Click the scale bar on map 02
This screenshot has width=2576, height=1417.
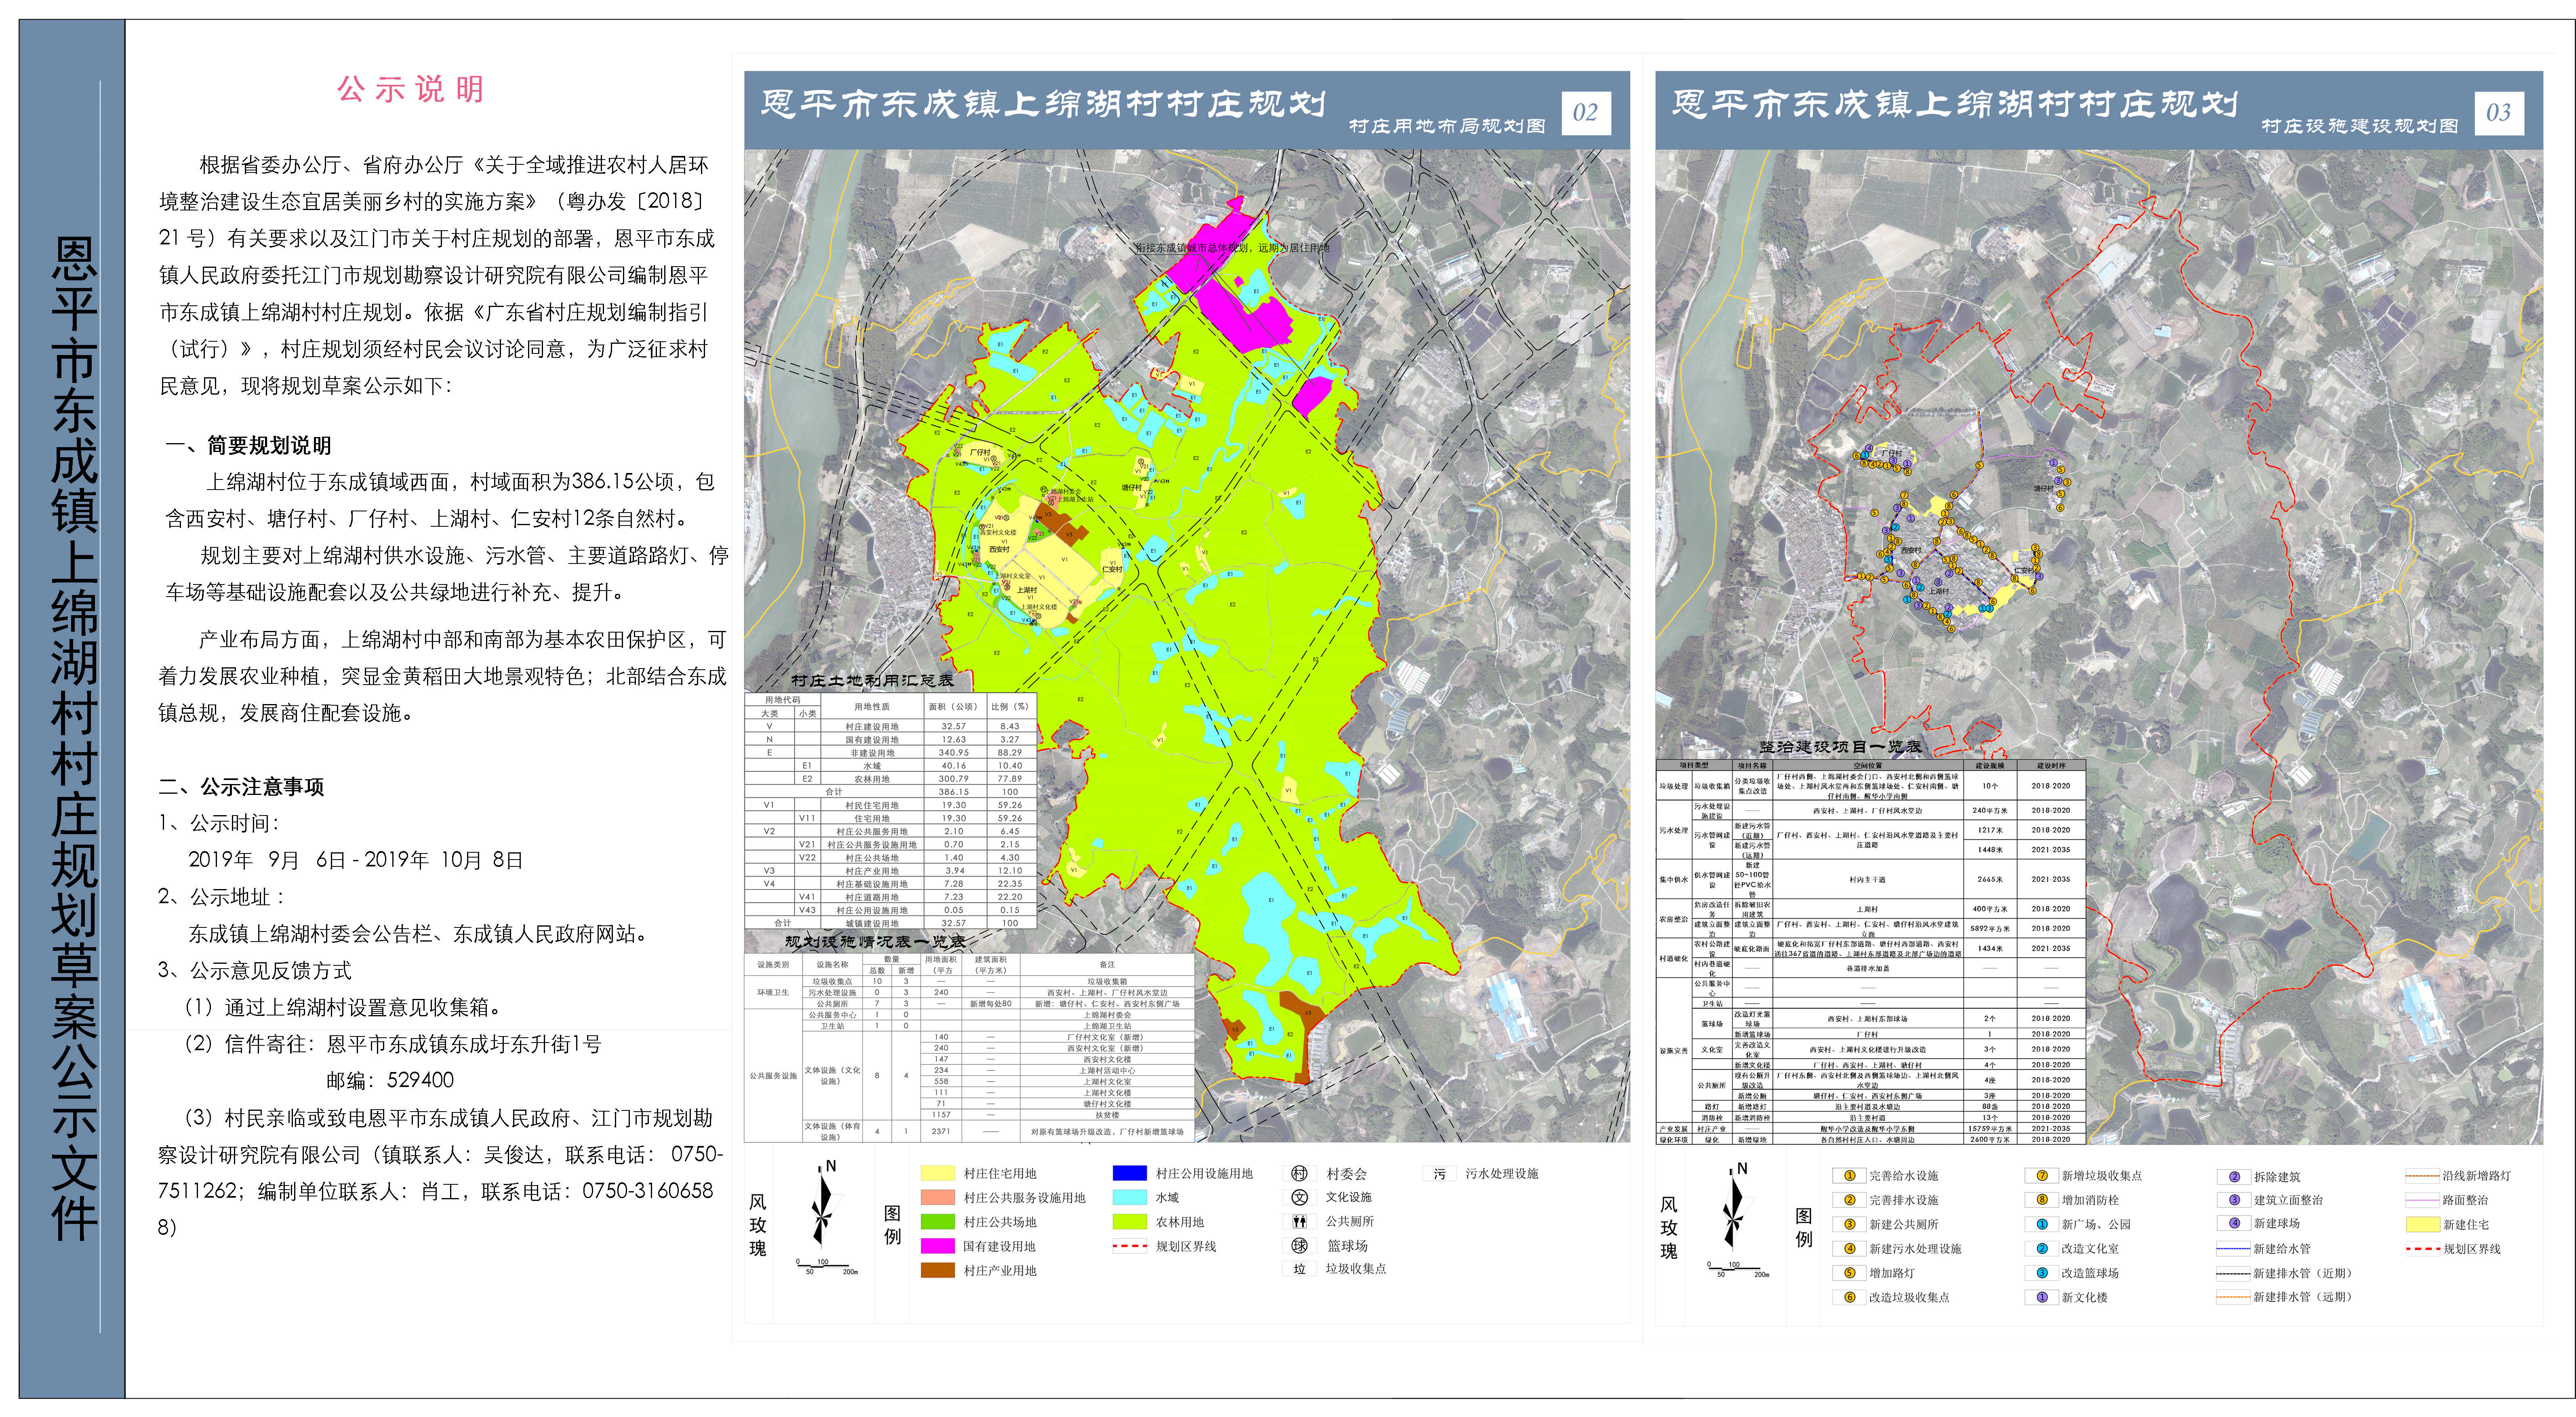pyautogui.click(x=828, y=1266)
